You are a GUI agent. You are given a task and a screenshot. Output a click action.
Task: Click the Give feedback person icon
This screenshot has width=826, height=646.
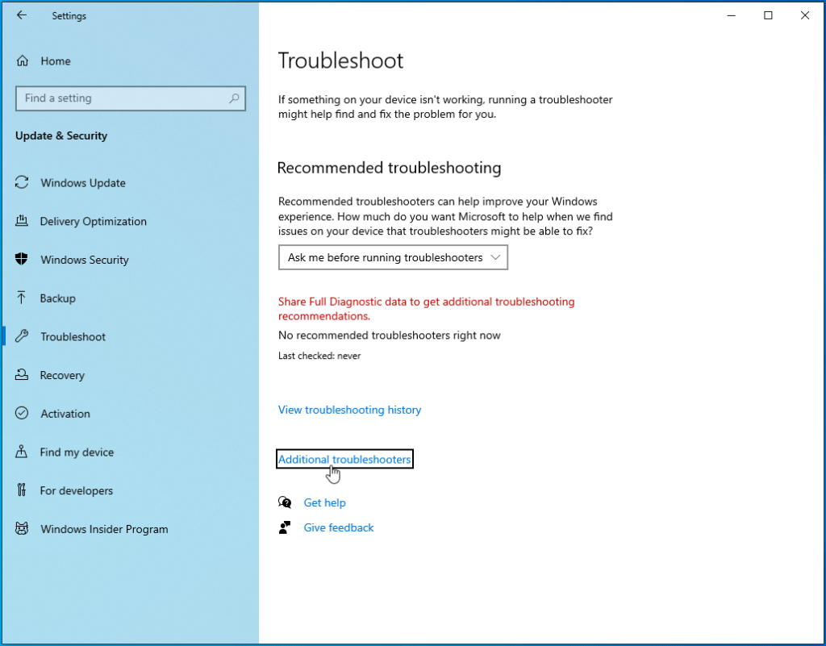[284, 527]
